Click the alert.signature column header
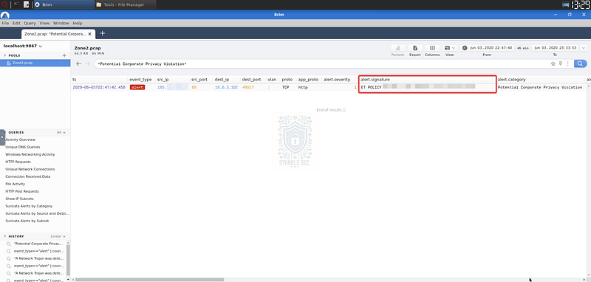This screenshot has height=282, width=591. [375, 80]
